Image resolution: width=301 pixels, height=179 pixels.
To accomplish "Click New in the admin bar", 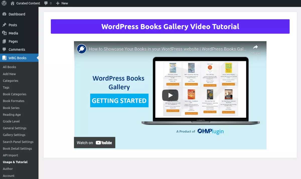I will click(x=65, y=3).
